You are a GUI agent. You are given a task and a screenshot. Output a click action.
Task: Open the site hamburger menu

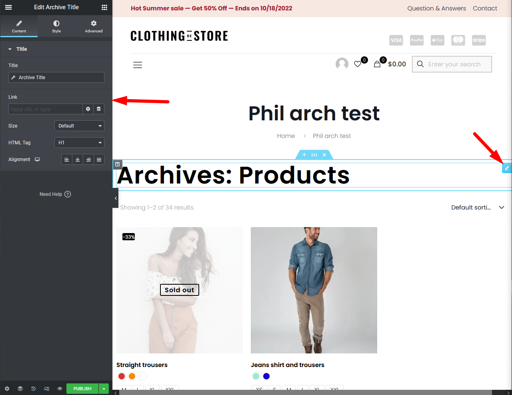click(x=138, y=65)
